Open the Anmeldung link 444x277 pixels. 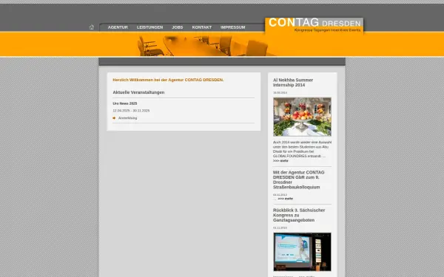(127, 118)
